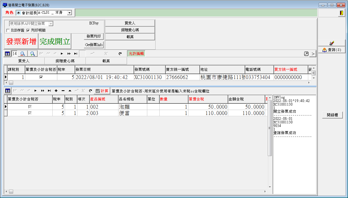Select the 捐贈愛心碼 tab below toolbar
348x198 pixels.
click(65, 61)
